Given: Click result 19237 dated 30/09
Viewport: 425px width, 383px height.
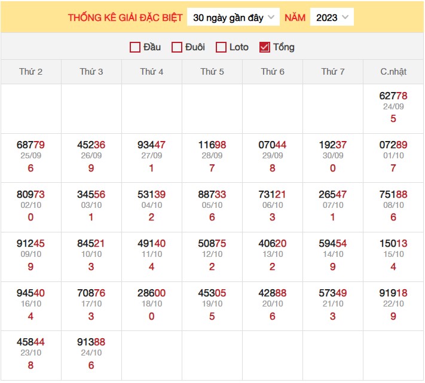Looking at the screenshot, I should pyautogui.click(x=333, y=145).
